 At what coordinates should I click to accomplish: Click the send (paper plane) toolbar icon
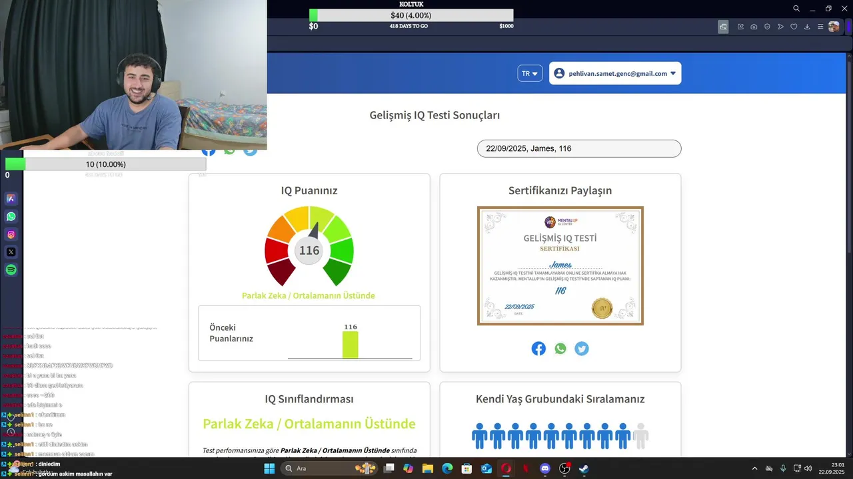click(780, 27)
